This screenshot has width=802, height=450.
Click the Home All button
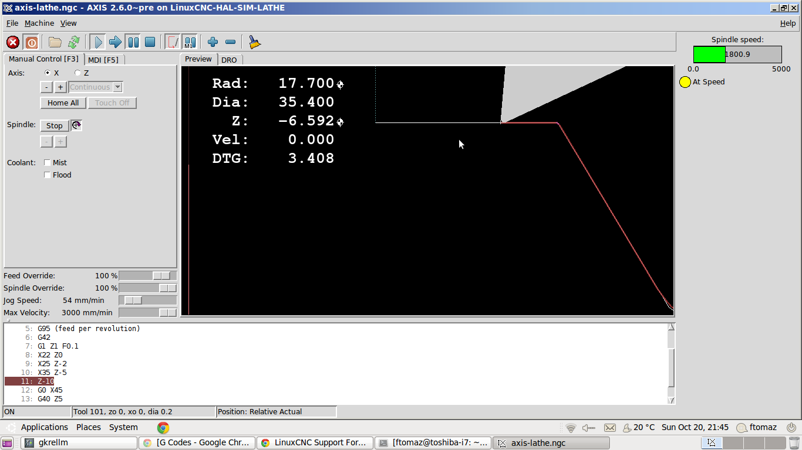pos(63,103)
